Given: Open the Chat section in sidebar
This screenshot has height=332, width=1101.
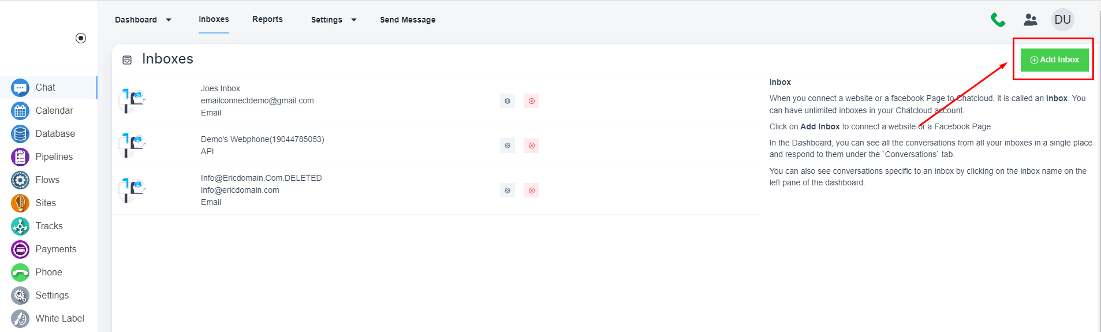Looking at the screenshot, I should pyautogui.click(x=45, y=88).
